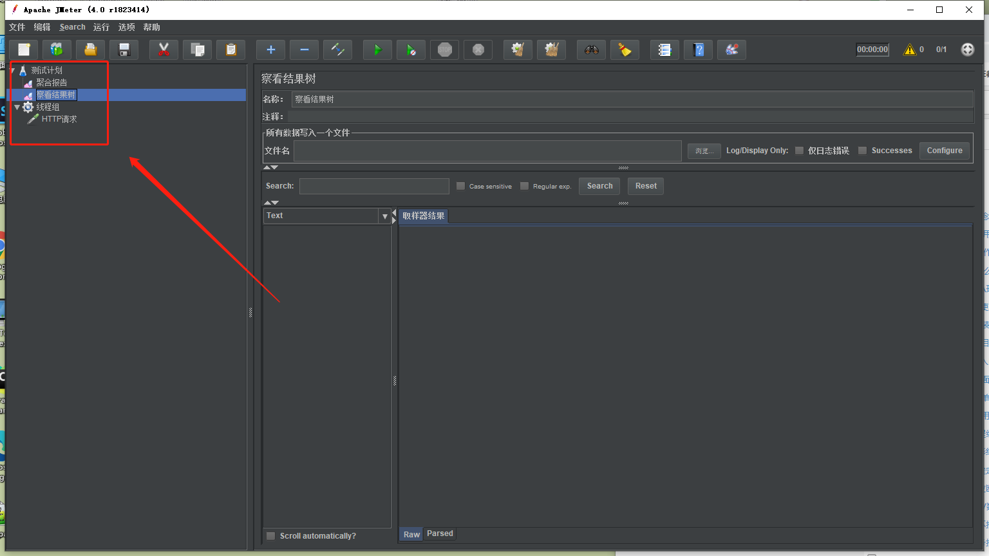This screenshot has width=989, height=556.
Task: Click the Configure button
Action: [x=945, y=151]
